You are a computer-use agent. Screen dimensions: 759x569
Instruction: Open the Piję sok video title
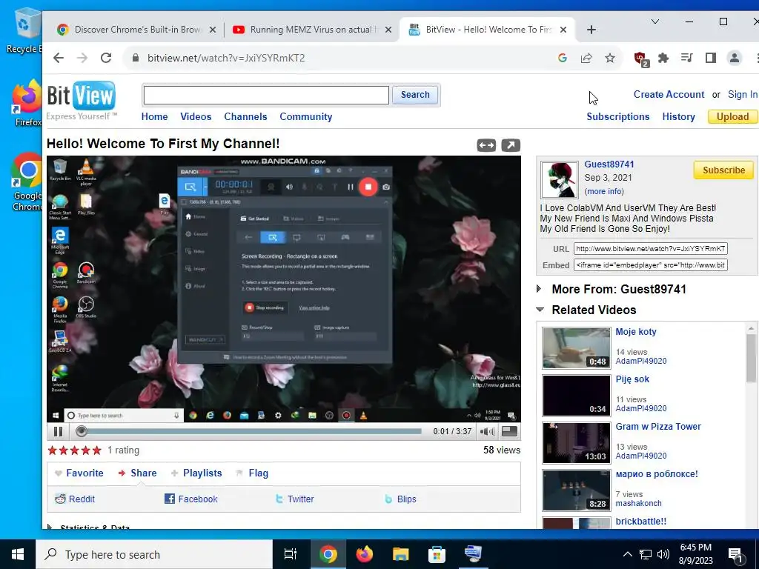pyautogui.click(x=632, y=379)
